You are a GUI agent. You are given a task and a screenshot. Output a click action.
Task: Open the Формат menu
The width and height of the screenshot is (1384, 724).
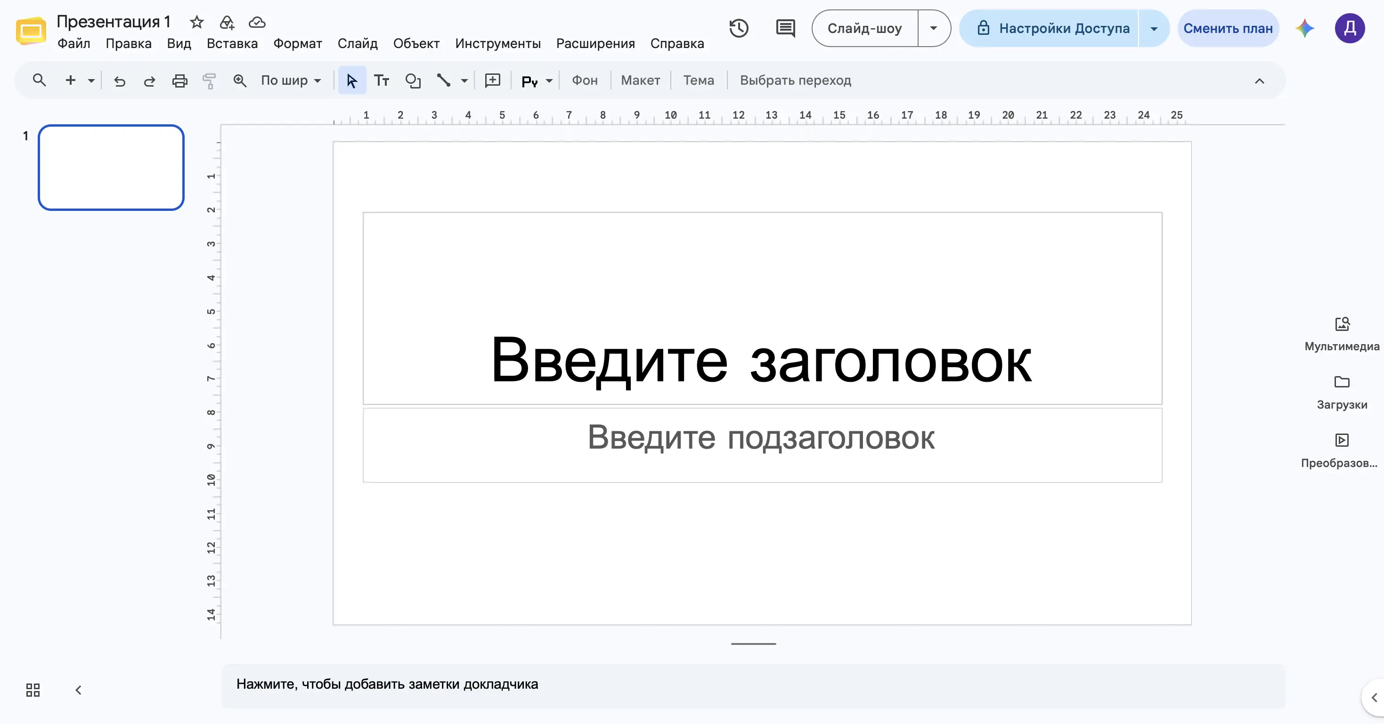pos(298,43)
